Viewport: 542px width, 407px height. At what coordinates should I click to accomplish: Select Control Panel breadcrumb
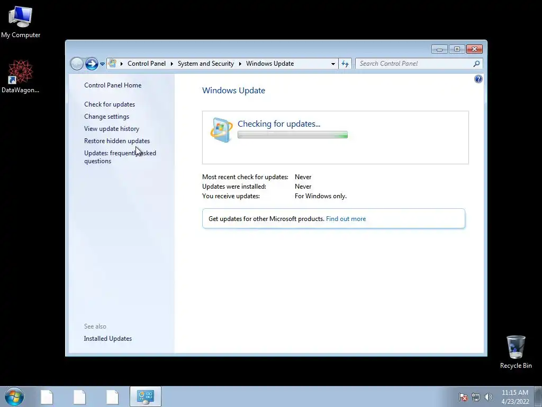click(x=147, y=64)
